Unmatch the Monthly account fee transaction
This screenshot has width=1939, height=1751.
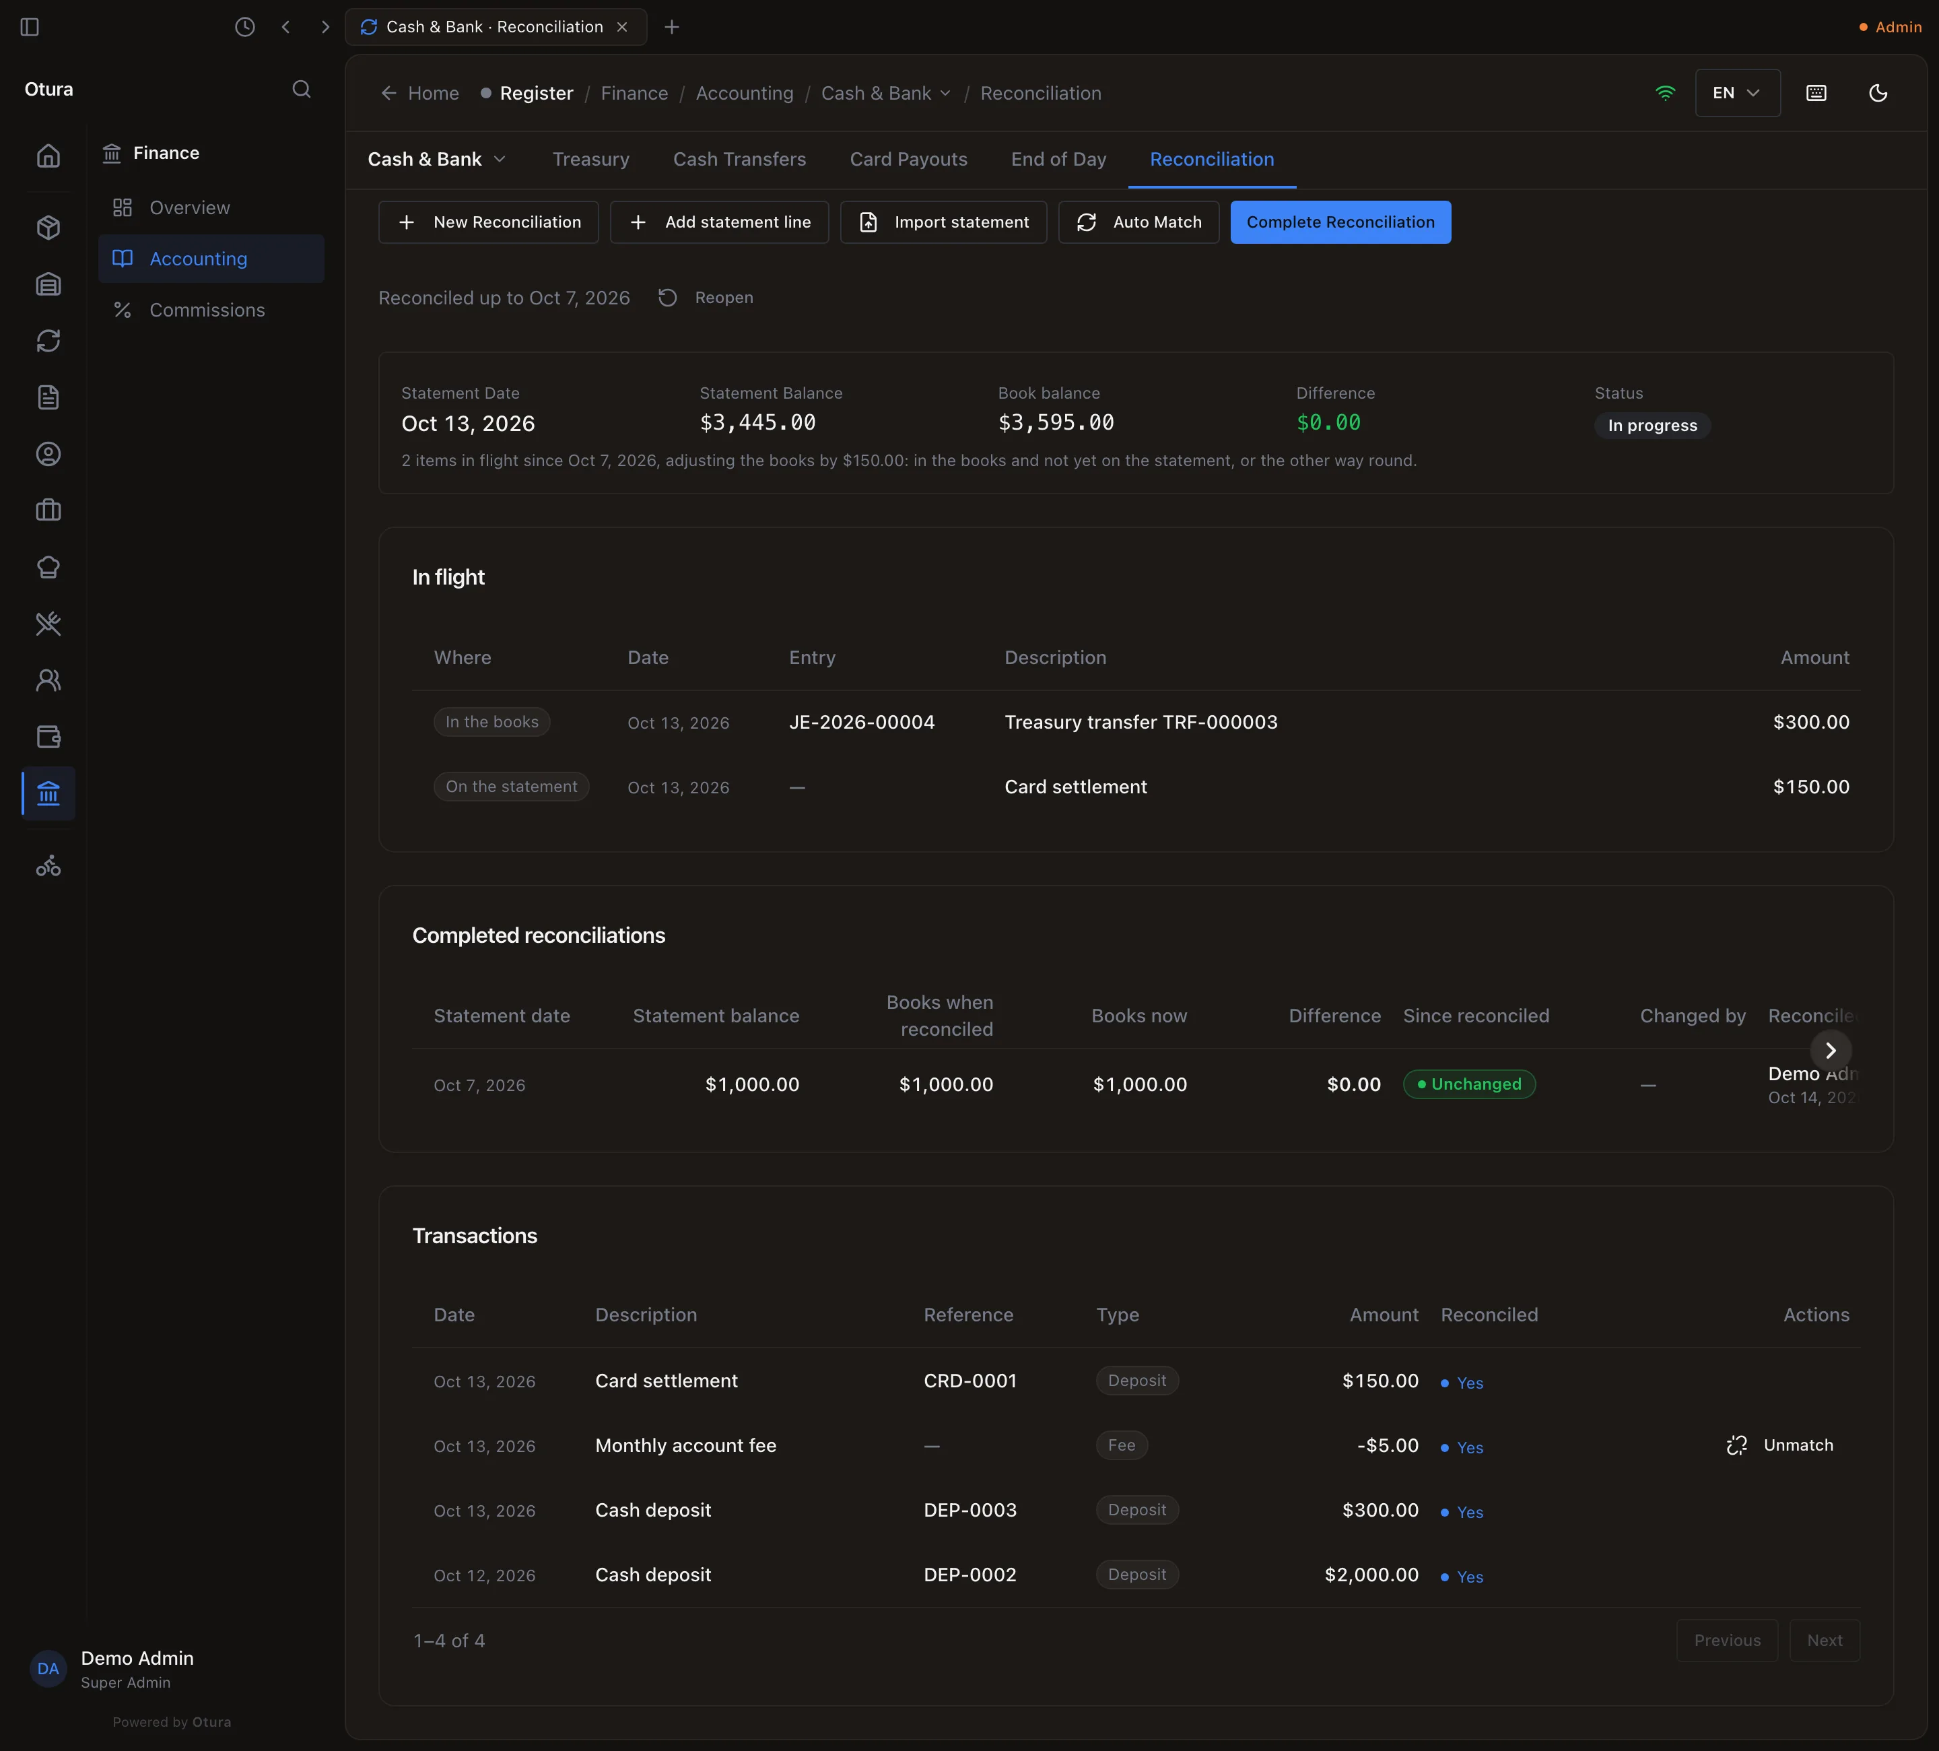pyautogui.click(x=1780, y=1445)
